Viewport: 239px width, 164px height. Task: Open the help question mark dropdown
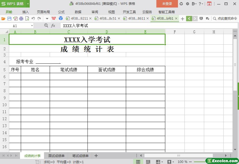(201, 4)
